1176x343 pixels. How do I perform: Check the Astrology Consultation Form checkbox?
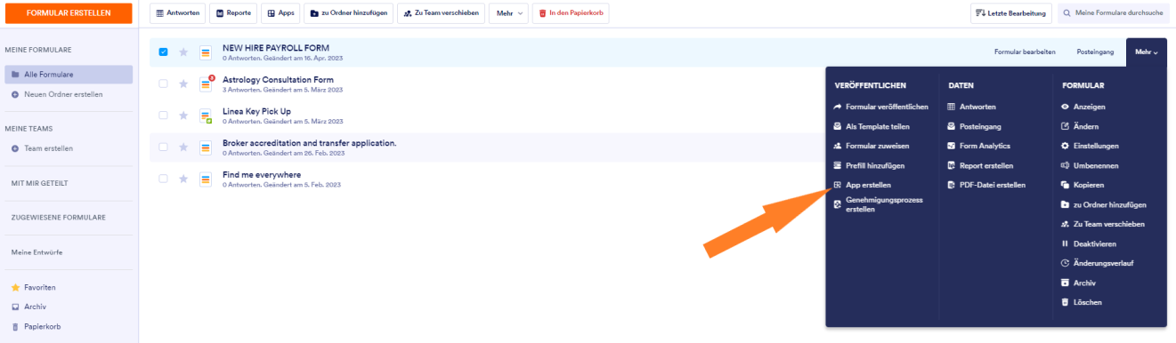pyautogui.click(x=163, y=84)
